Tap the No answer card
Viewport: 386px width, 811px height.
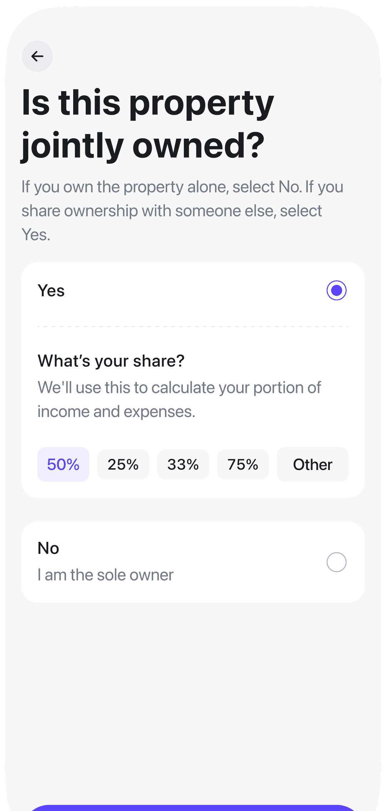[193, 562]
